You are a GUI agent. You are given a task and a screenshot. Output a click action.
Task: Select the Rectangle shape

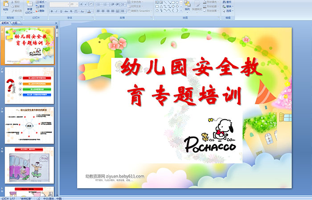point(173,2)
